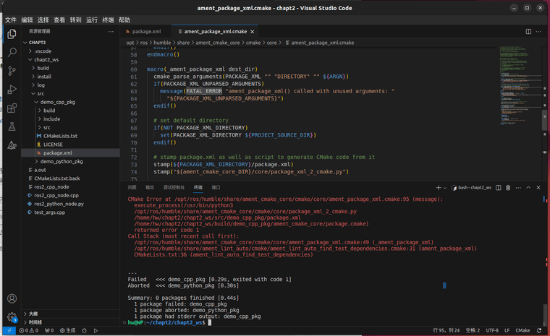
Task: Switch to the Ports panel tab
Action: [x=216, y=188]
